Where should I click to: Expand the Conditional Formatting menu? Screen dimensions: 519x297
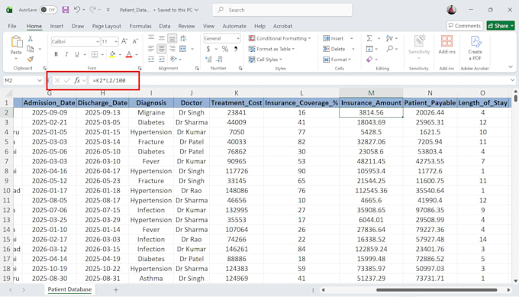(279, 38)
